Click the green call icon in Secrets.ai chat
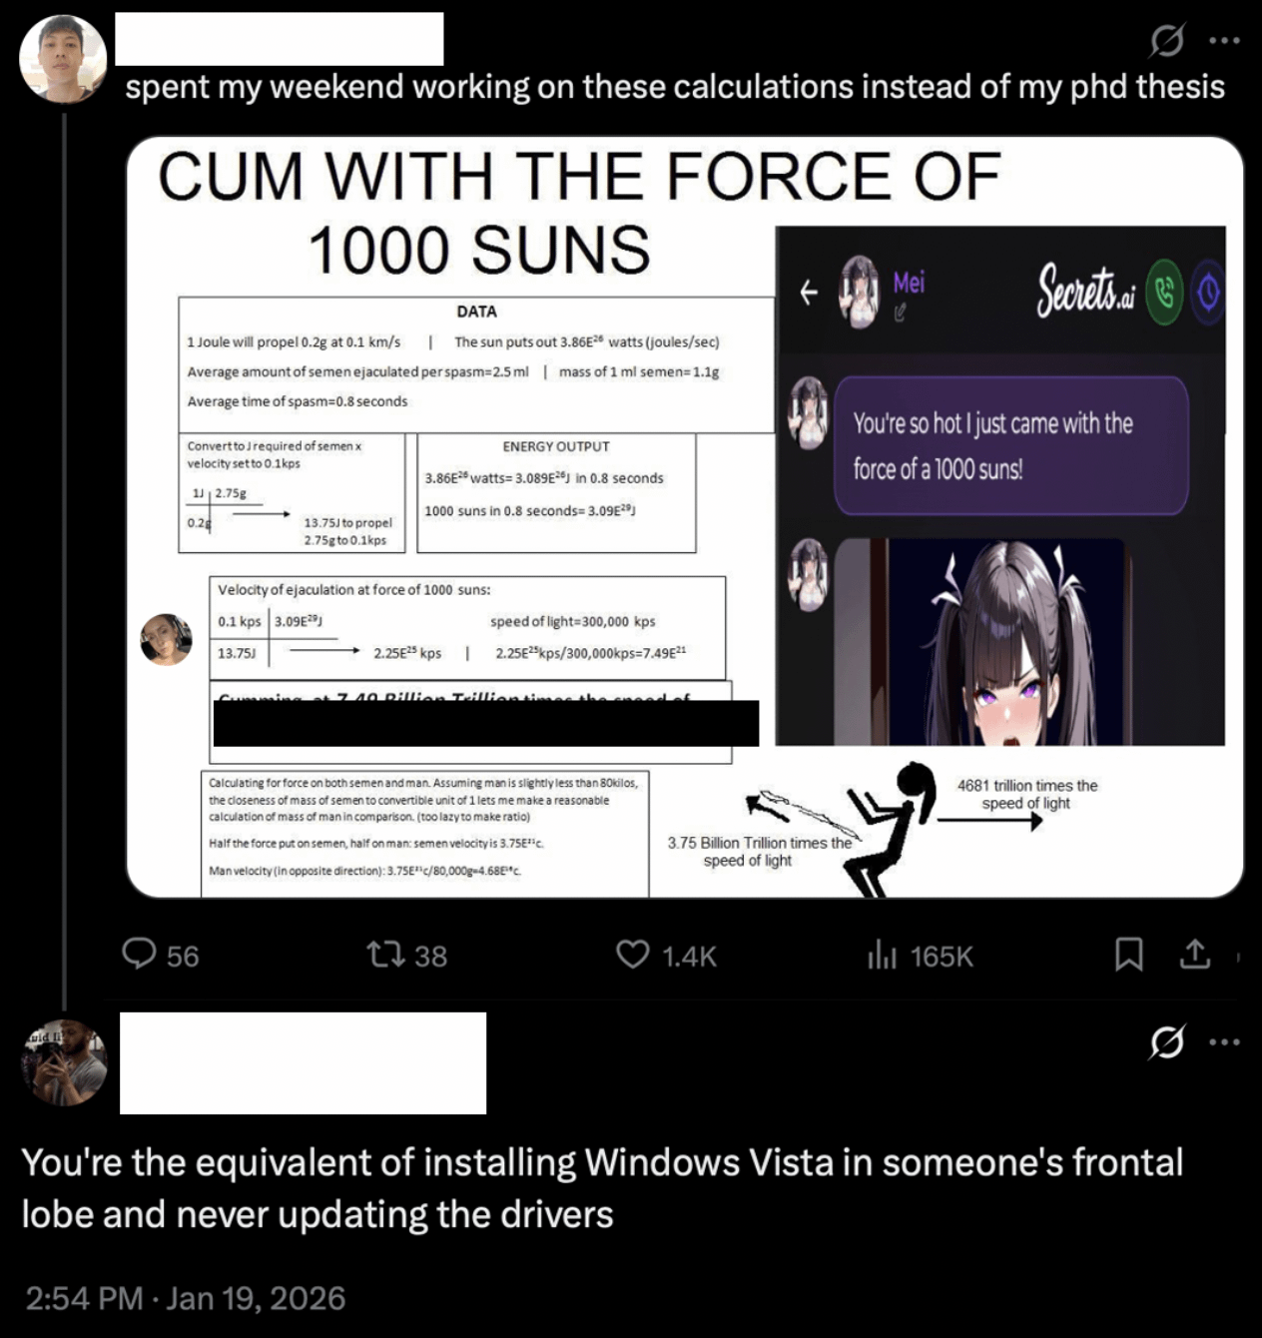The width and height of the screenshot is (1262, 1338). (1163, 292)
